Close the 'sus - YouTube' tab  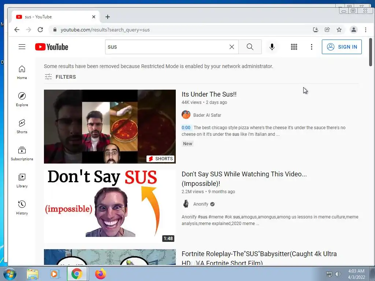coord(94,17)
